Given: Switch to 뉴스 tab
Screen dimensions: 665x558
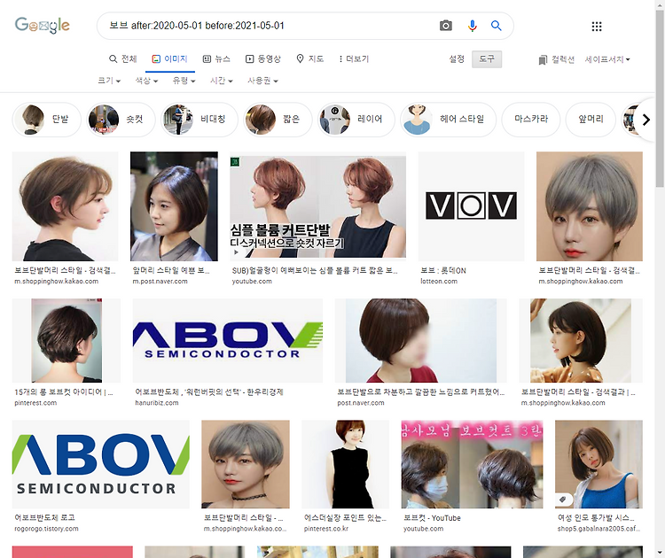Looking at the screenshot, I should [x=216, y=58].
